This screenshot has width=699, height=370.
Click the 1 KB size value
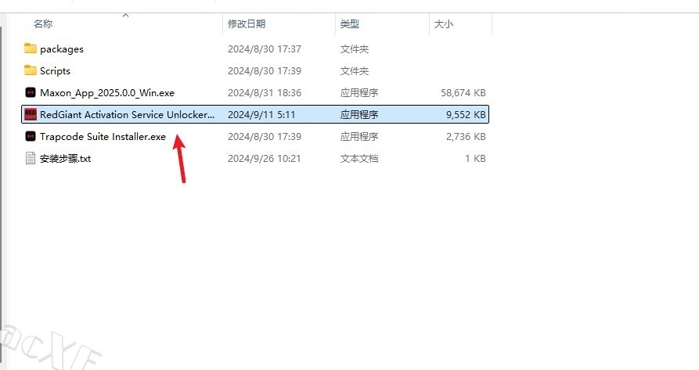pyautogui.click(x=475, y=159)
